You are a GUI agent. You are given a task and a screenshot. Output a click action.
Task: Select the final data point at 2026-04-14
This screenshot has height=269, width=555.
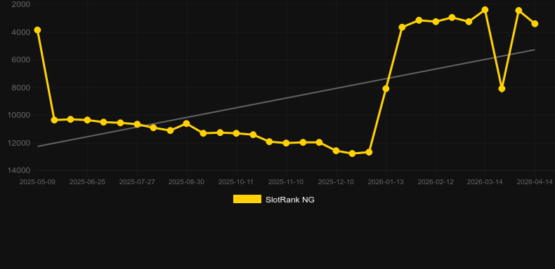click(535, 24)
